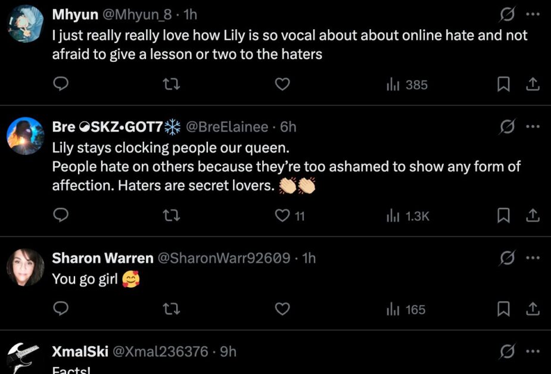Bookmark Mhyun's tweet
This screenshot has height=374, width=551.
[x=503, y=85]
